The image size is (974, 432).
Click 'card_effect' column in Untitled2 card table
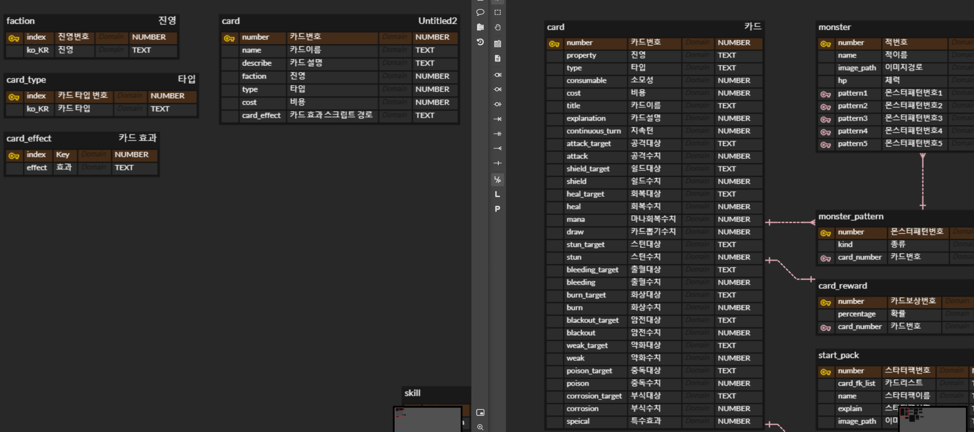(x=261, y=115)
